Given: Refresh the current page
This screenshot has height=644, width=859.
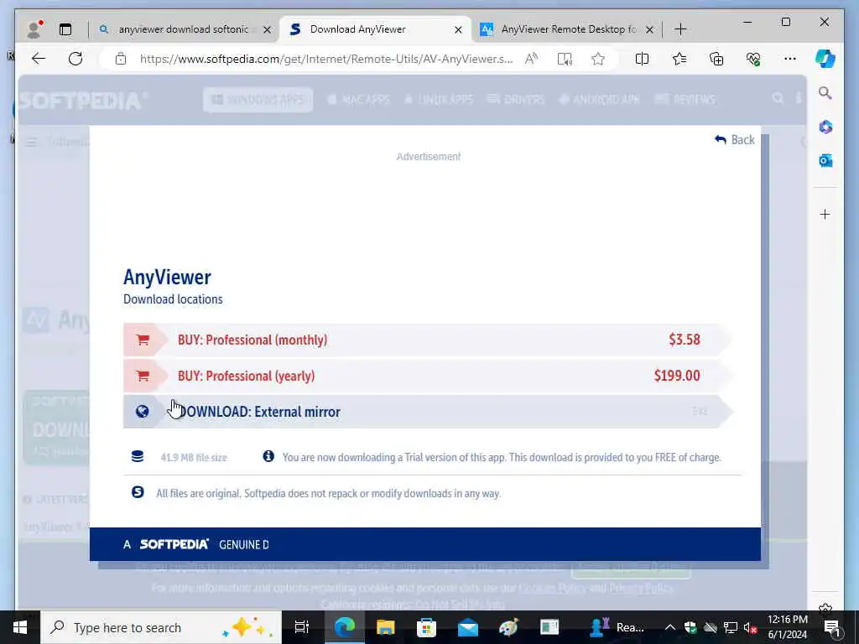Looking at the screenshot, I should coord(75,59).
